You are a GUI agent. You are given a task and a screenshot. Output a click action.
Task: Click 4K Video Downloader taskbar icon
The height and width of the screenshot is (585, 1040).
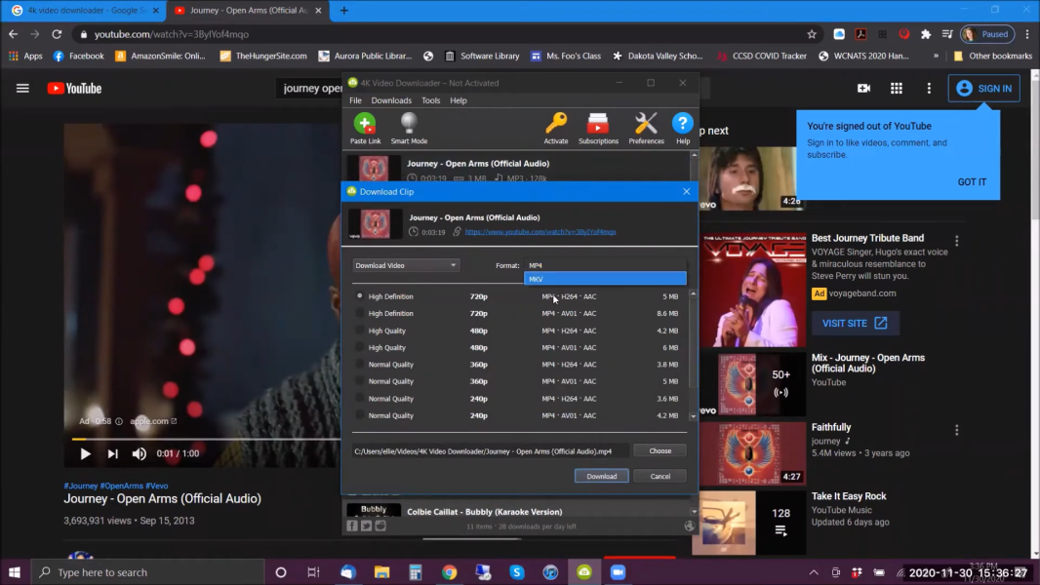click(584, 572)
